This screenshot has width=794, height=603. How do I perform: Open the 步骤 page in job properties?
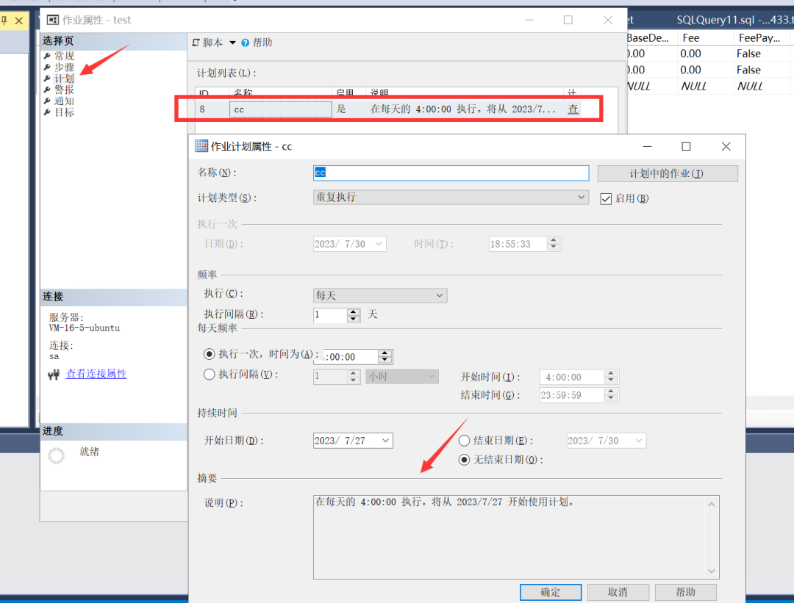pos(64,68)
